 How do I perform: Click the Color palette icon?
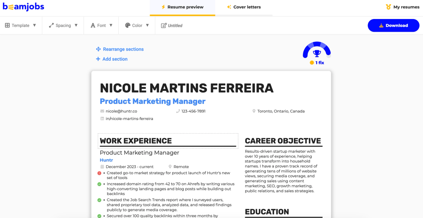click(x=128, y=25)
